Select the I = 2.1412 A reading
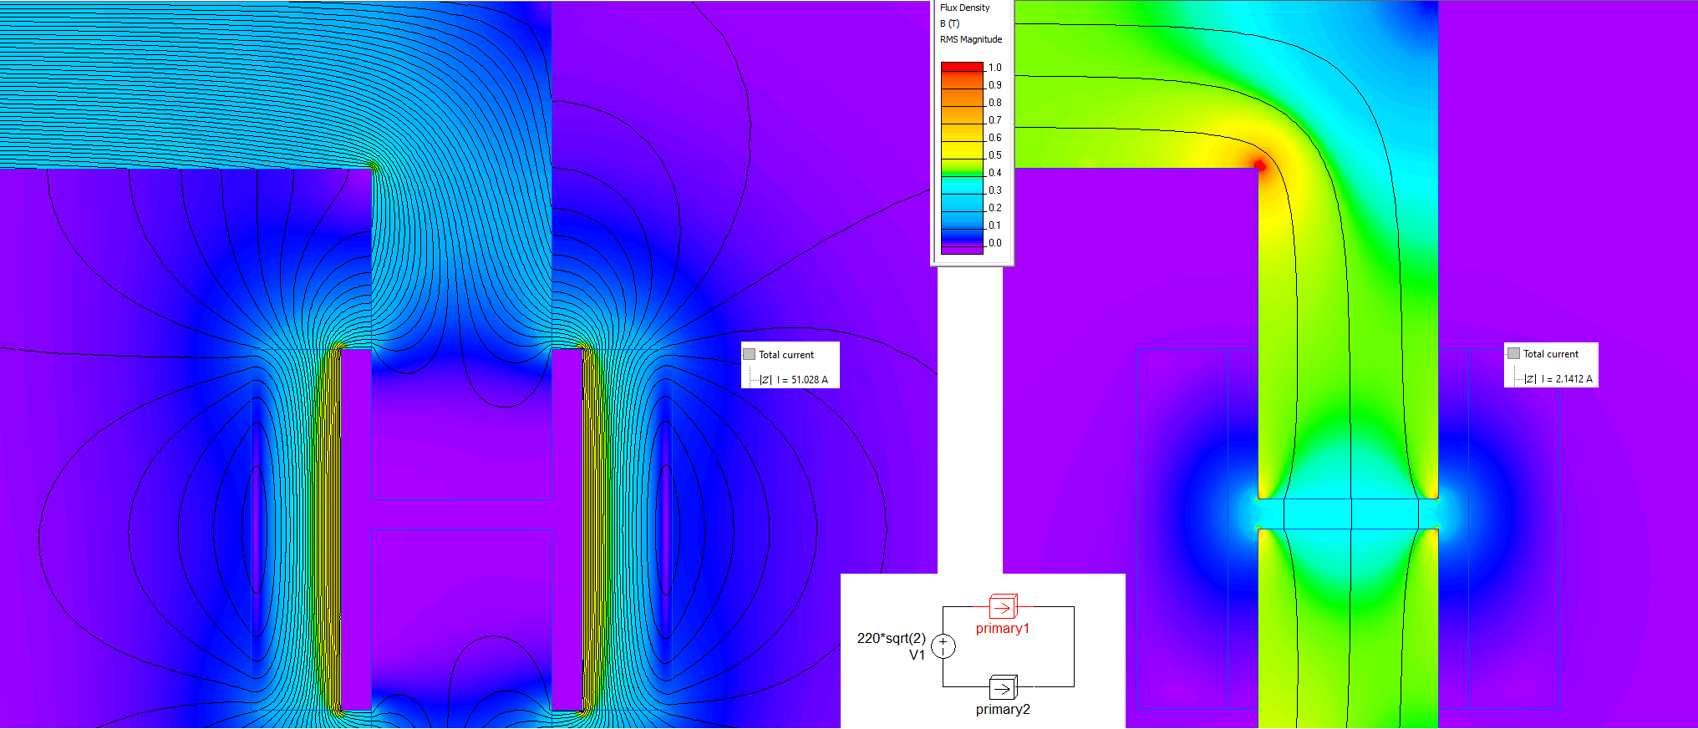This screenshot has height=729, width=1698. click(x=1567, y=378)
